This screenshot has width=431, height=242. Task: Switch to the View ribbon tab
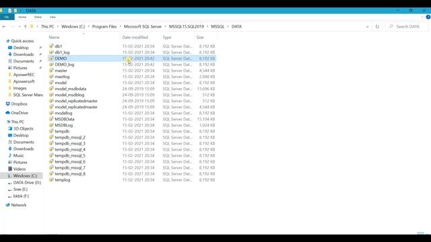[53, 17]
